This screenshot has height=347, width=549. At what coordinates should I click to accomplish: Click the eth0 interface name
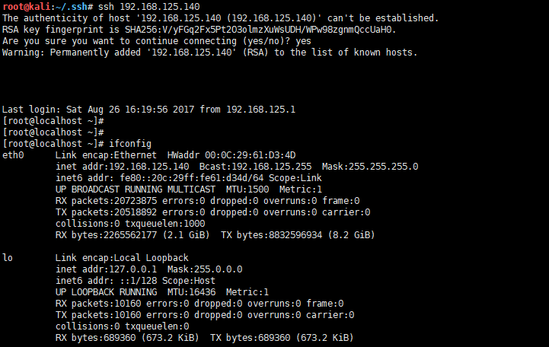tap(13, 155)
